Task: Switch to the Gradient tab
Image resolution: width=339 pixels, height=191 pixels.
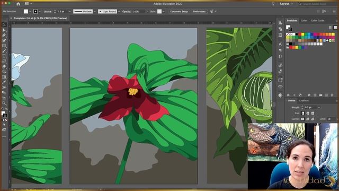Action: 304,101
